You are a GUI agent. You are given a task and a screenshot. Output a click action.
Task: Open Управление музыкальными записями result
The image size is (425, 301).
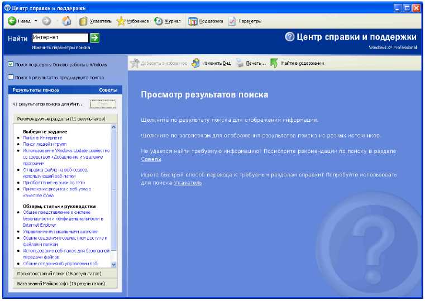coord(61,232)
